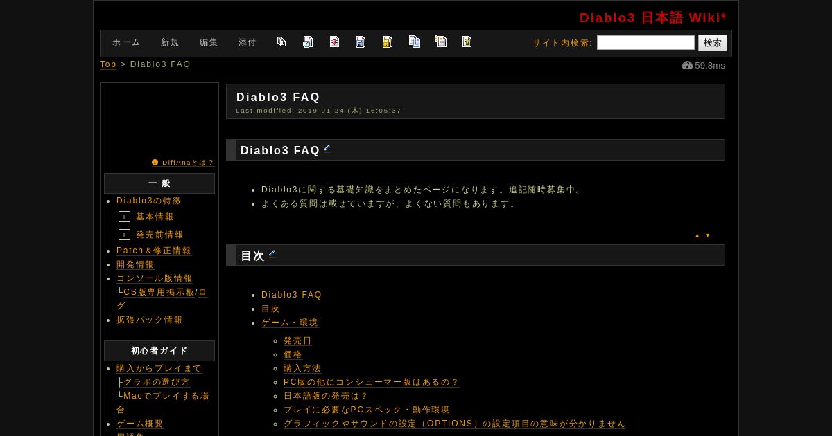This screenshot has width=832, height=436.
Task: Select 編集 in the top menu
Action: [x=209, y=43]
